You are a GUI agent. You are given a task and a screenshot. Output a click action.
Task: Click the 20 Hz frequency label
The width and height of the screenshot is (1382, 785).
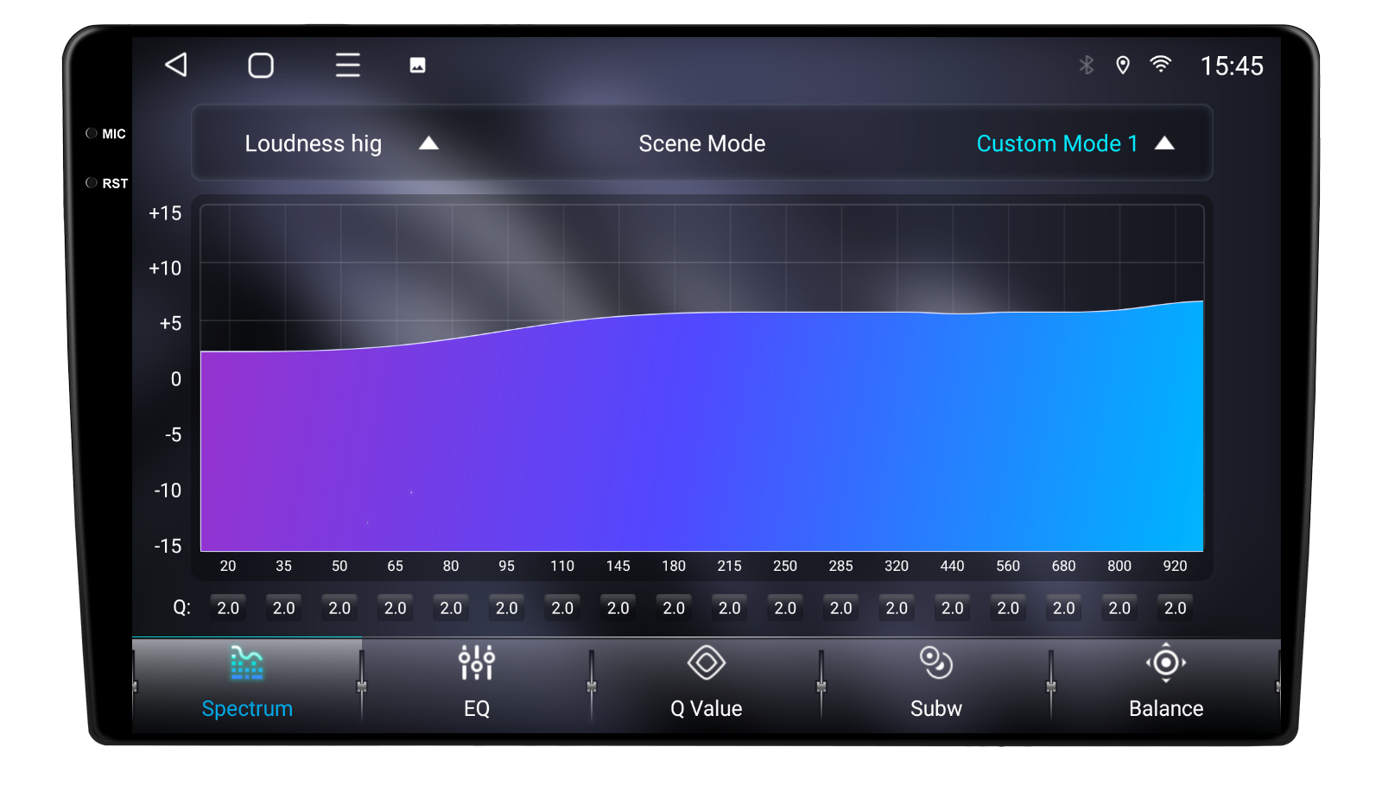click(x=228, y=566)
